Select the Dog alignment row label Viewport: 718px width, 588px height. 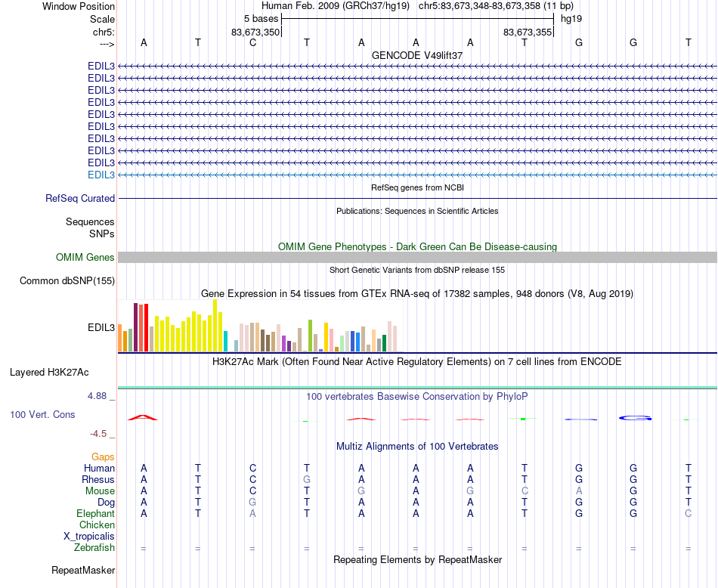107,503
